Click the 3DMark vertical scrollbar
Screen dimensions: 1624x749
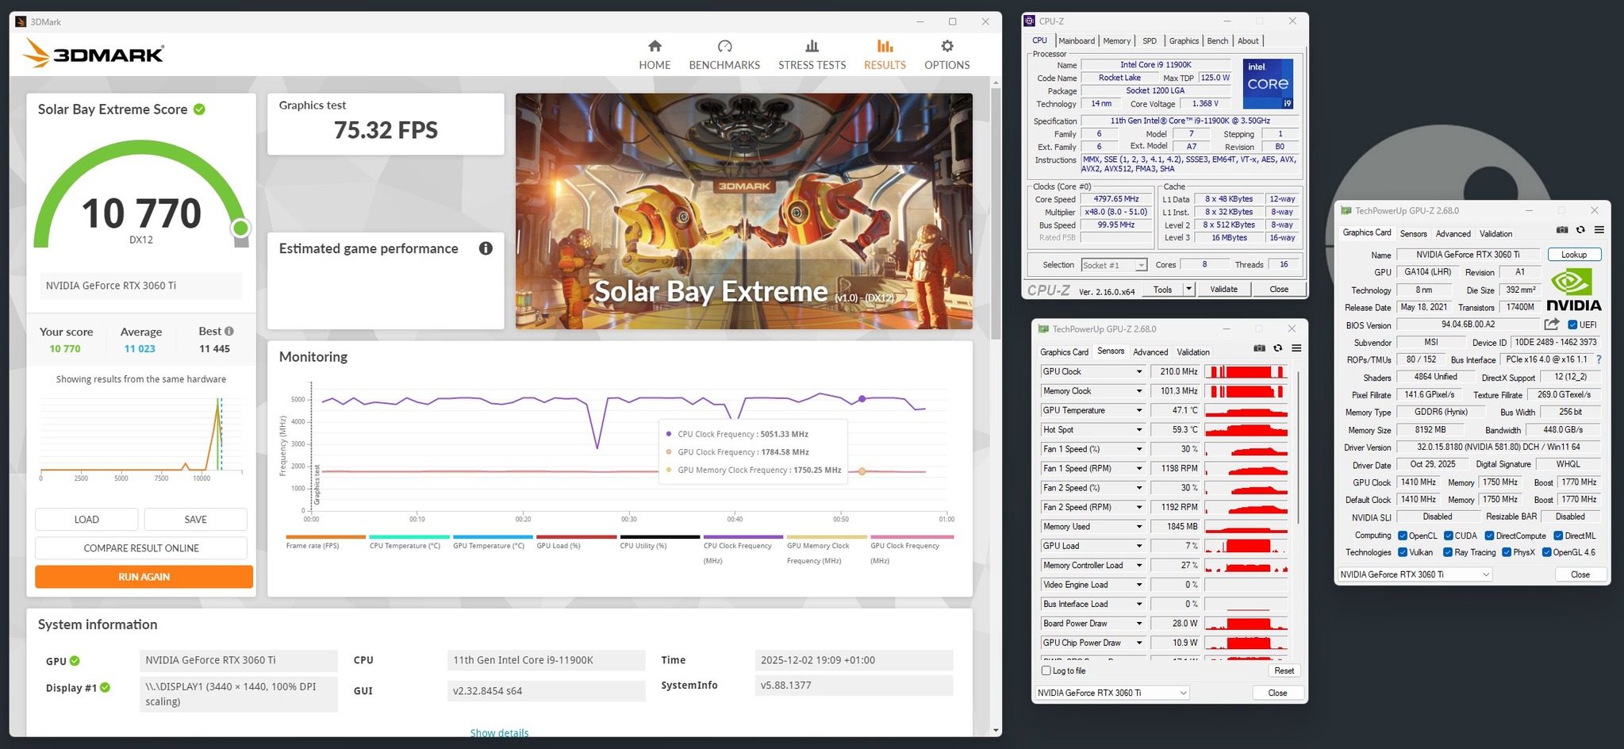(x=996, y=213)
